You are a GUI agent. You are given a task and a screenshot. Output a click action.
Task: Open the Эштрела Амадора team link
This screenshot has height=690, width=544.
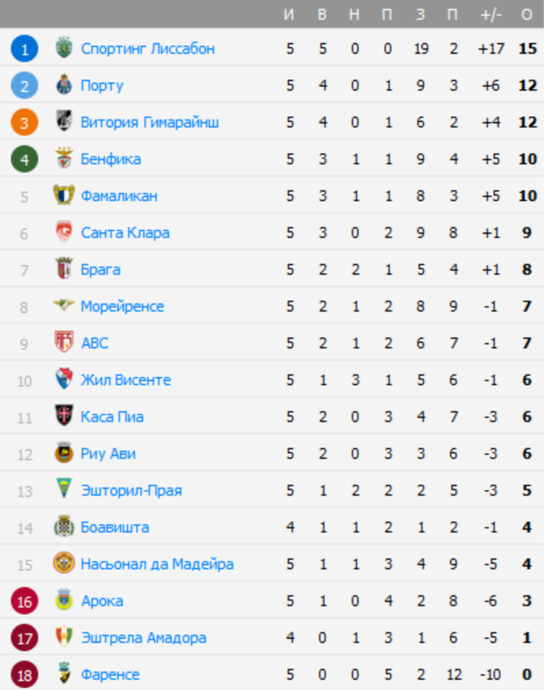pyautogui.click(x=143, y=637)
